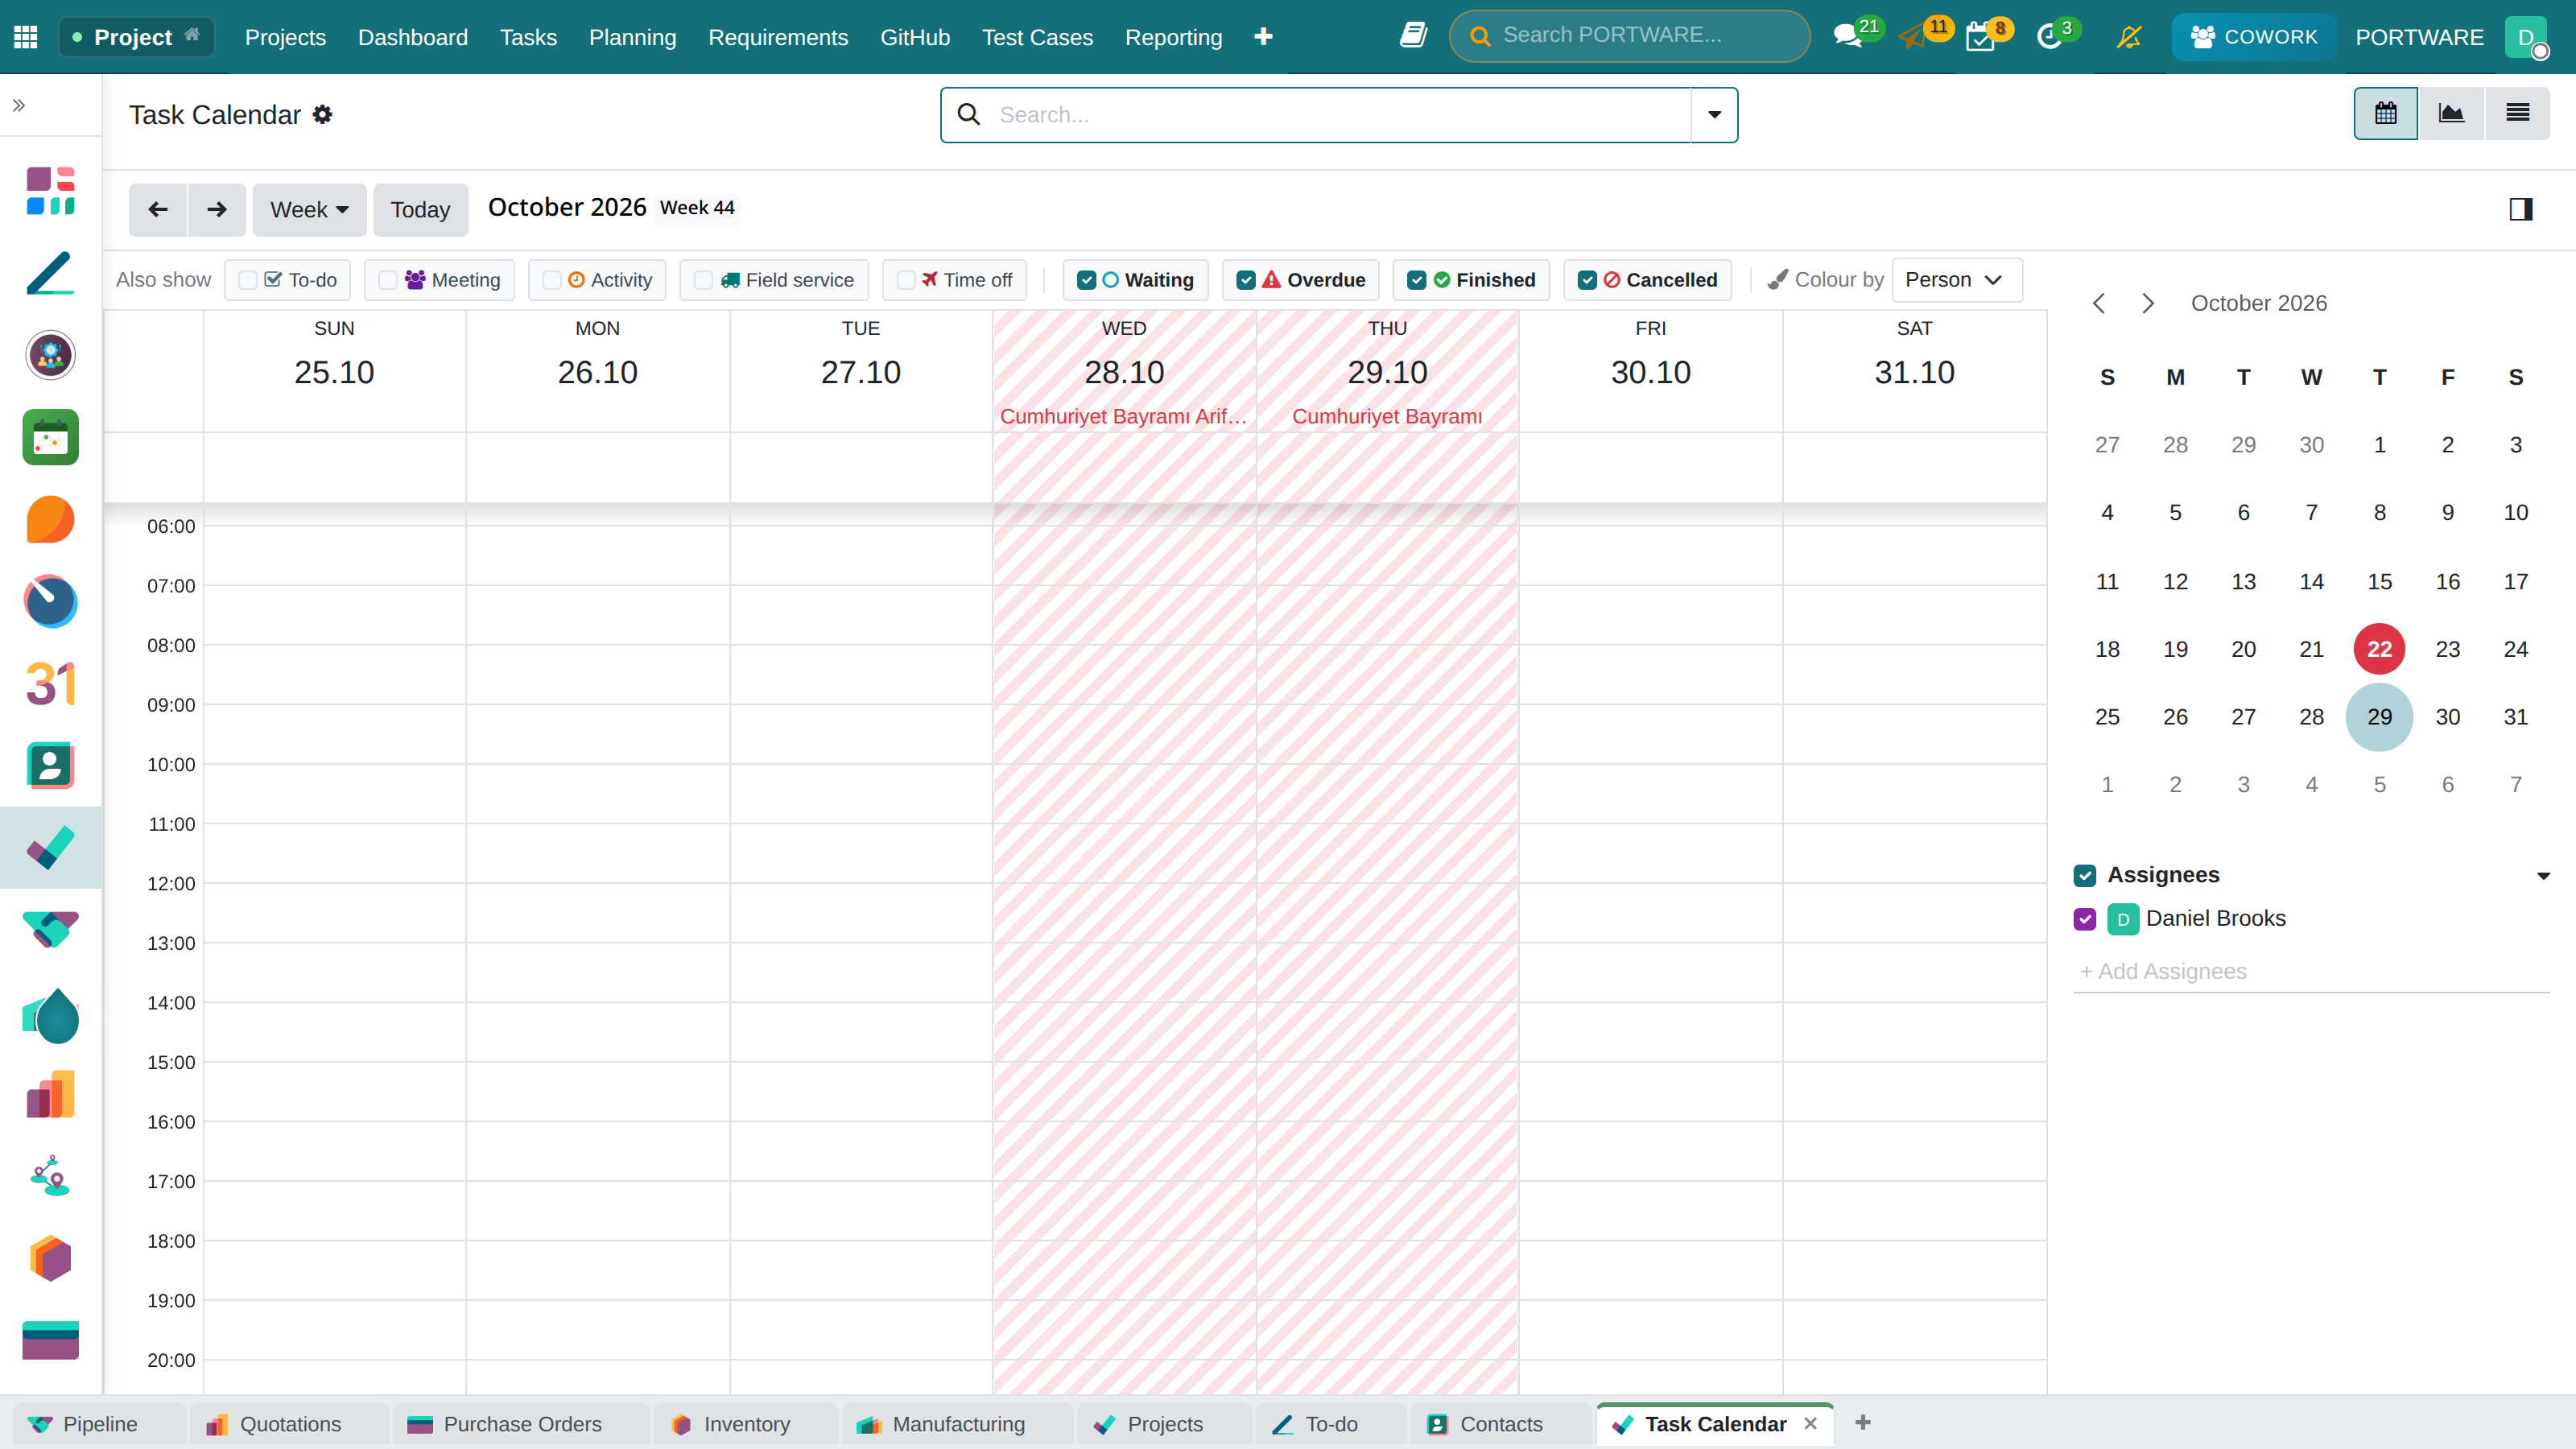Switch to graph view icon

pos(2451,113)
